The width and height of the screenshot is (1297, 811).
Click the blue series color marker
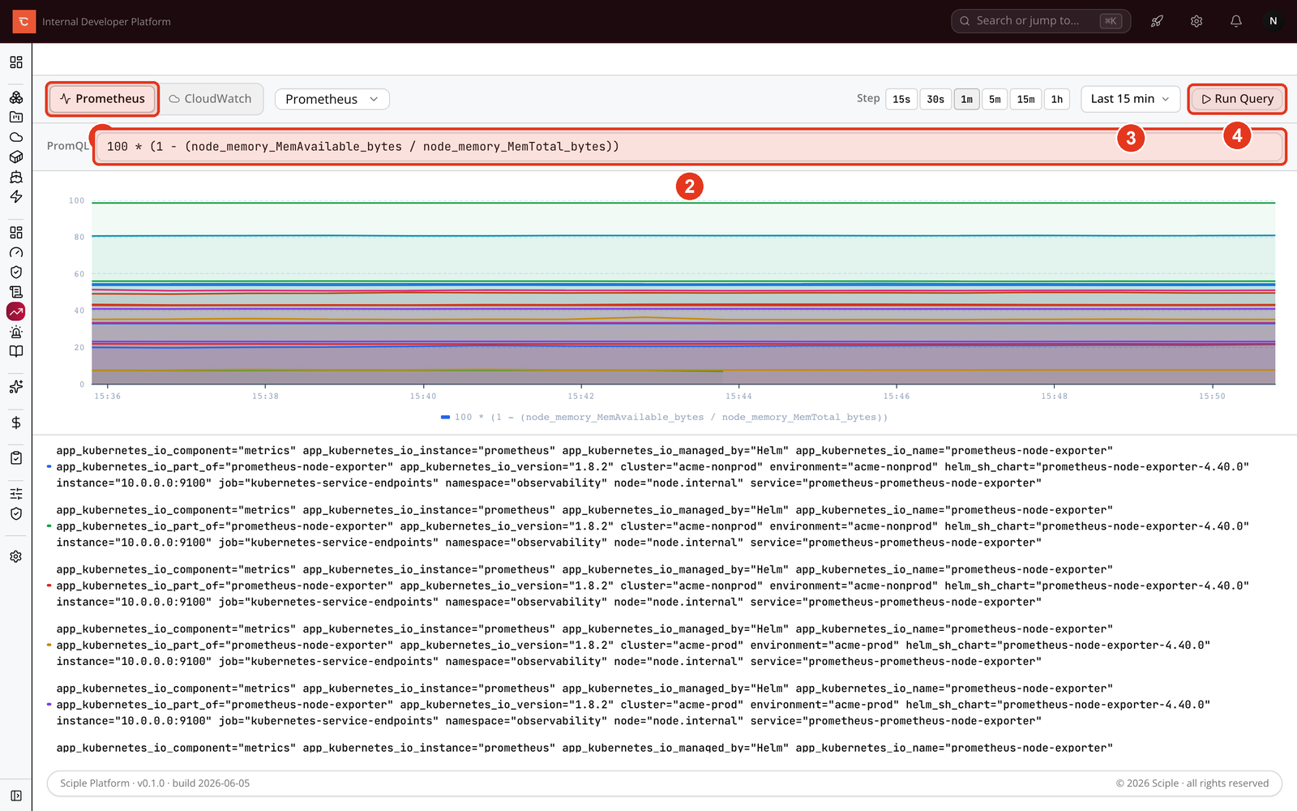coord(49,467)
